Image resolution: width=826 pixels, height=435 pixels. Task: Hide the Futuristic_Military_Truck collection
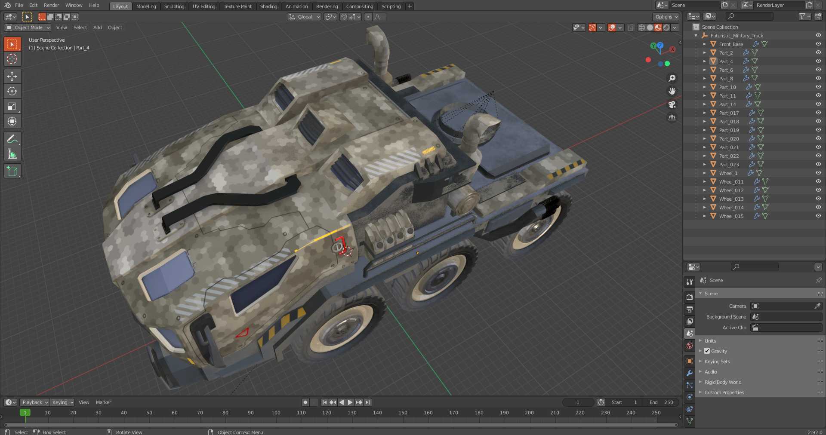tap(818, 35)
